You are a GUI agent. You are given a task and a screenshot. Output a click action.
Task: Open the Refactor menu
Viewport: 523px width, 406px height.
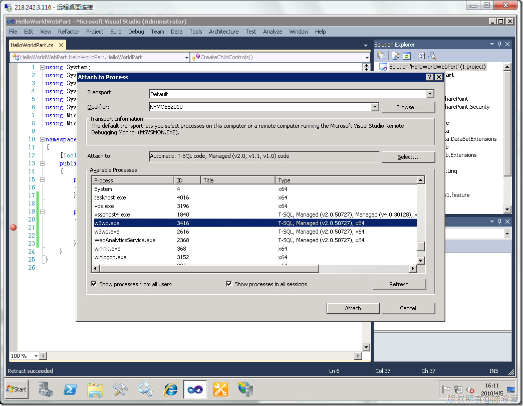click(x=69, y=32)
